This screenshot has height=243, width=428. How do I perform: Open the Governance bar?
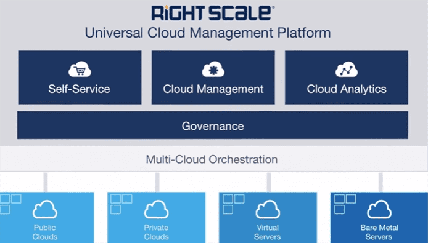click(213, 125)
